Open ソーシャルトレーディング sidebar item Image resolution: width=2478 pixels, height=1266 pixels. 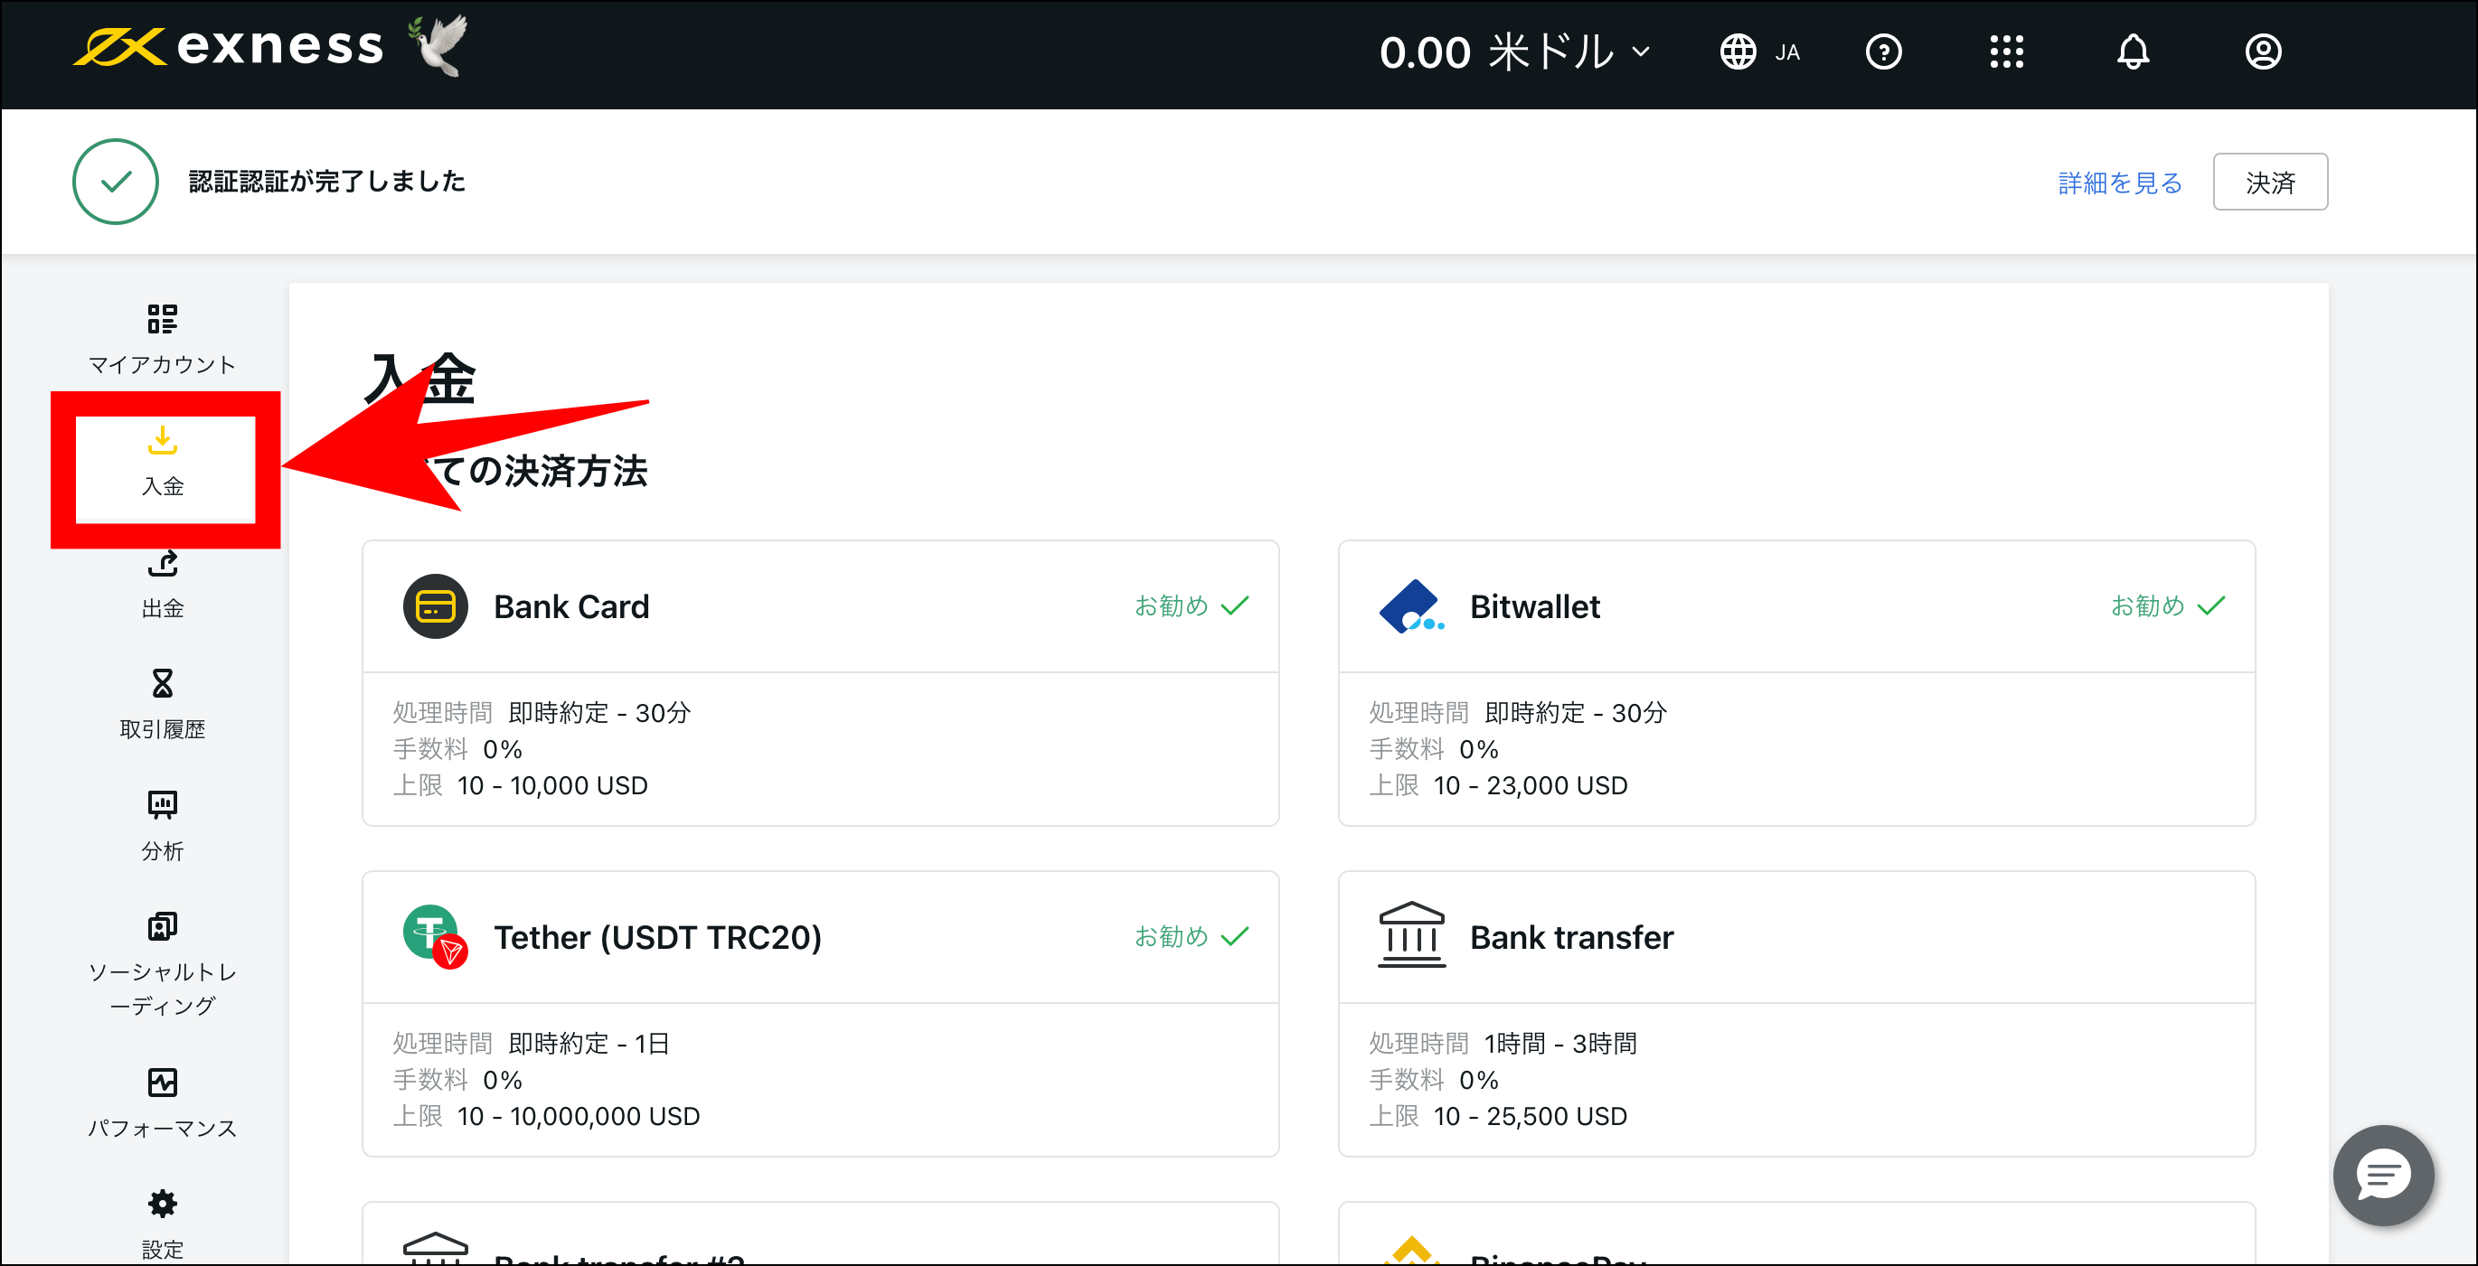pyautogui.click(x=162, y=963)
